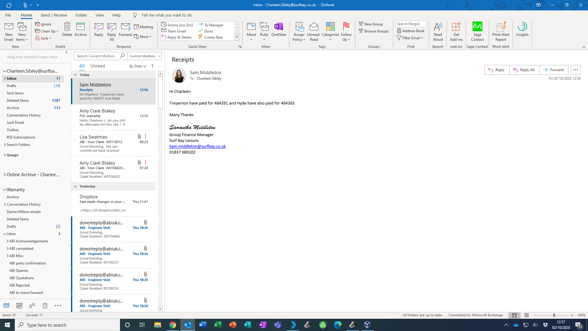
Task: Collapse the Today message group
Action: (75, 75)
